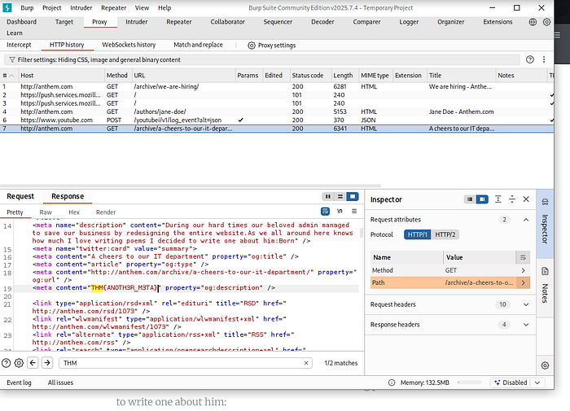Image resolution: width=570 pixels, height=411 pixels.
Task: Switch Inspector to list layout icon
Action: (x=470, y=199)
